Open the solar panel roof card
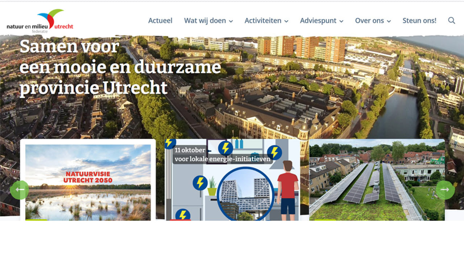This screenshot has width=464, height=261. pyautogui.click(x=377, y=180)
